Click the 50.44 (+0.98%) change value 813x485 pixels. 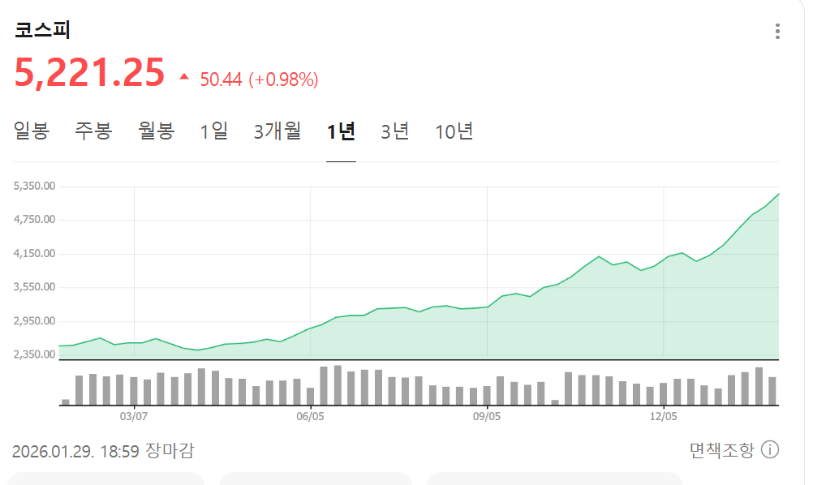[259, 79]
